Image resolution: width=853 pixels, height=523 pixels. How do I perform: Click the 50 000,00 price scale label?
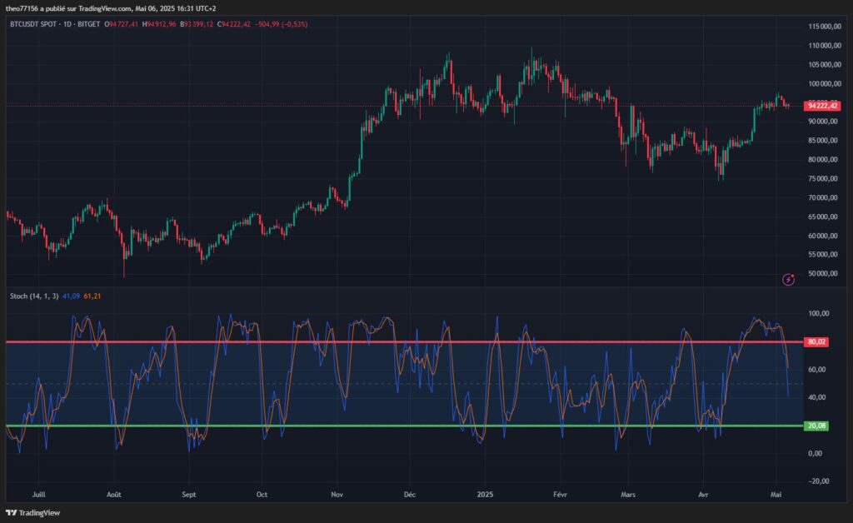[x=824, y=274]
